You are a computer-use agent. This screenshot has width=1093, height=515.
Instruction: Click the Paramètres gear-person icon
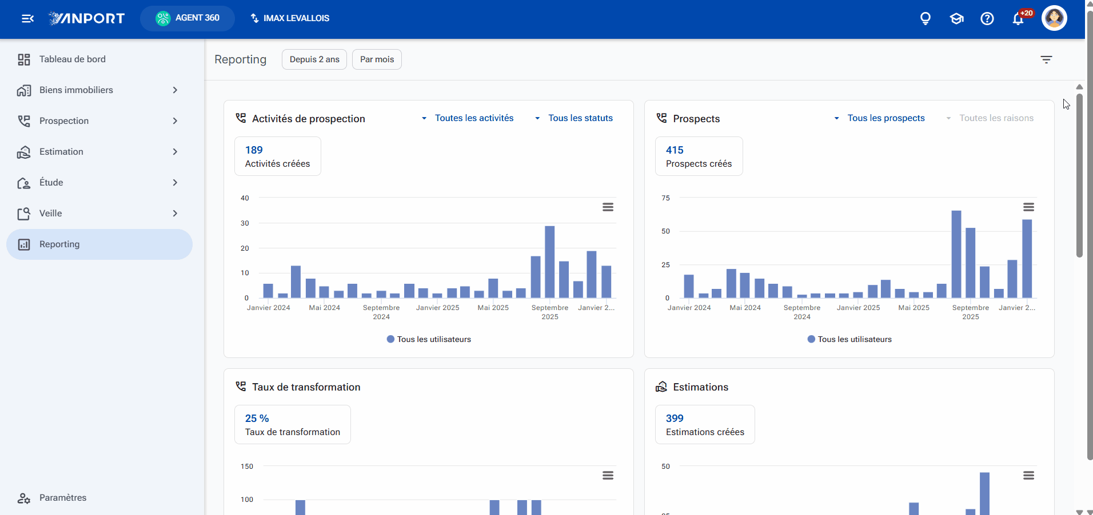click(24, 498)
